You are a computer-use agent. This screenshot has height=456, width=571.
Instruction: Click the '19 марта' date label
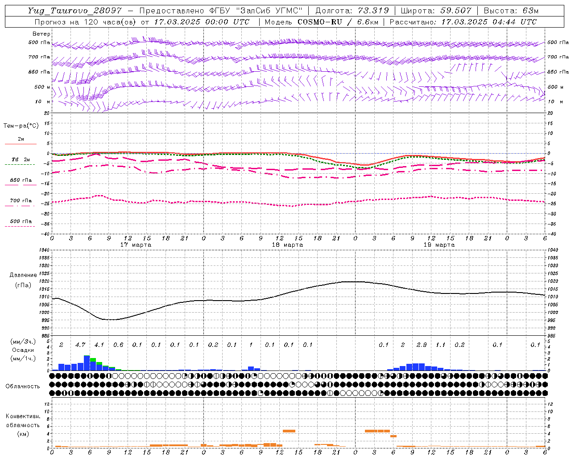coord(439,245)
